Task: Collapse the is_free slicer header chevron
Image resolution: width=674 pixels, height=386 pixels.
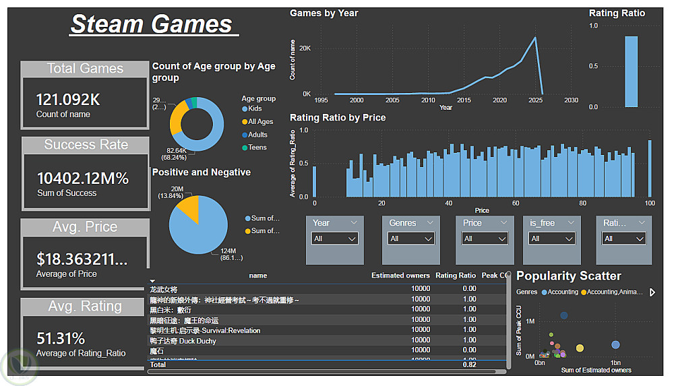Action: tap(571, 223)
